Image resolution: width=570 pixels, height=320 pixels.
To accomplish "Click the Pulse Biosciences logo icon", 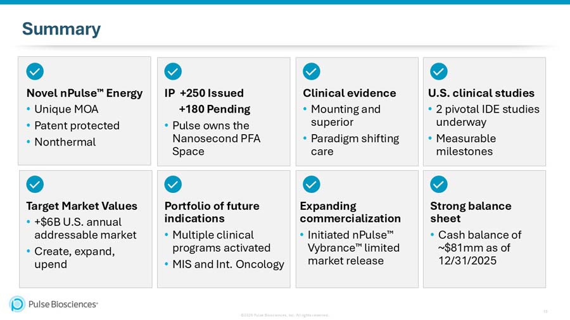I will (17, 304).
